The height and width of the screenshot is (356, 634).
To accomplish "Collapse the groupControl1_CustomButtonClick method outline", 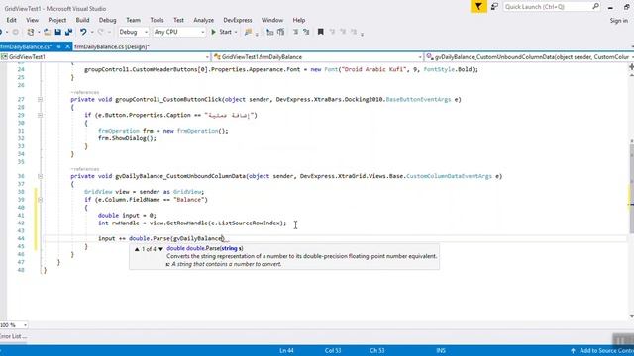I will (x=40, y=99).
